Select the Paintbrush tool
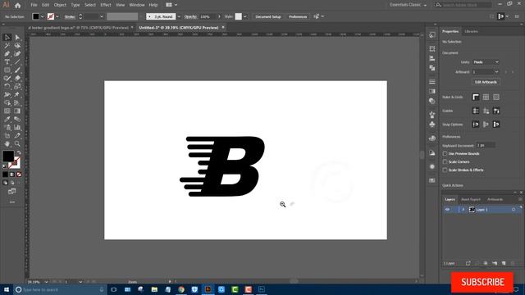The width and height of the screenshot is (525, 295). tap(17, 70)
